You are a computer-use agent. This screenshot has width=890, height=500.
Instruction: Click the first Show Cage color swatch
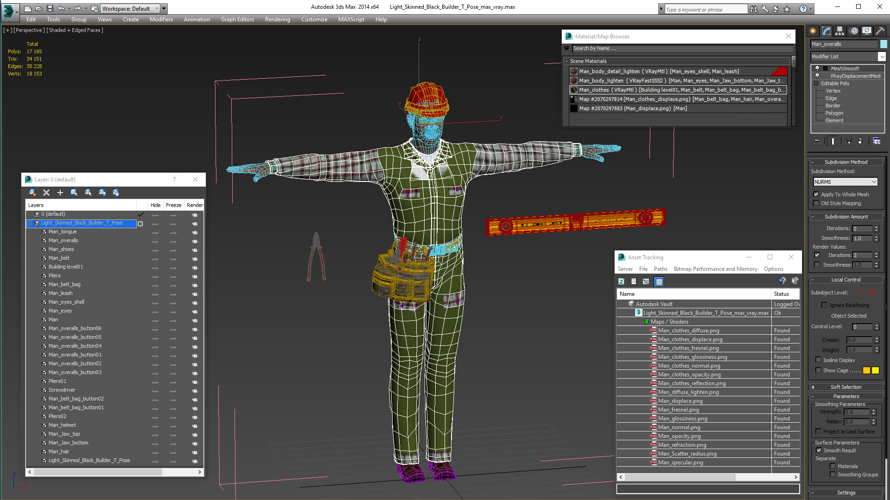tap(866, 370)
